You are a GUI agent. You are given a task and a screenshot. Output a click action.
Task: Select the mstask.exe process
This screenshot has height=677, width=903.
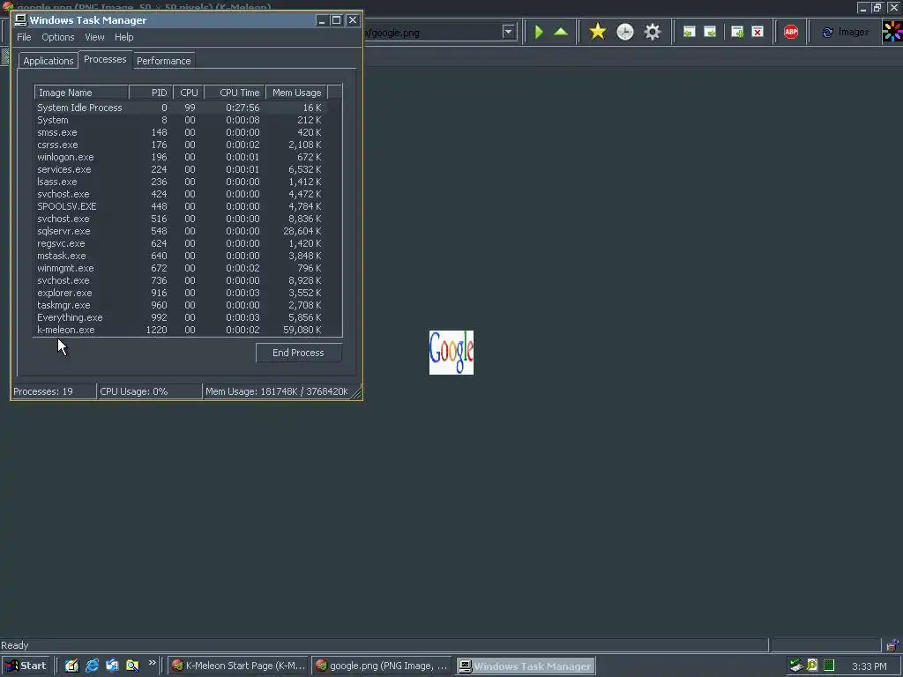click(180, 256)
